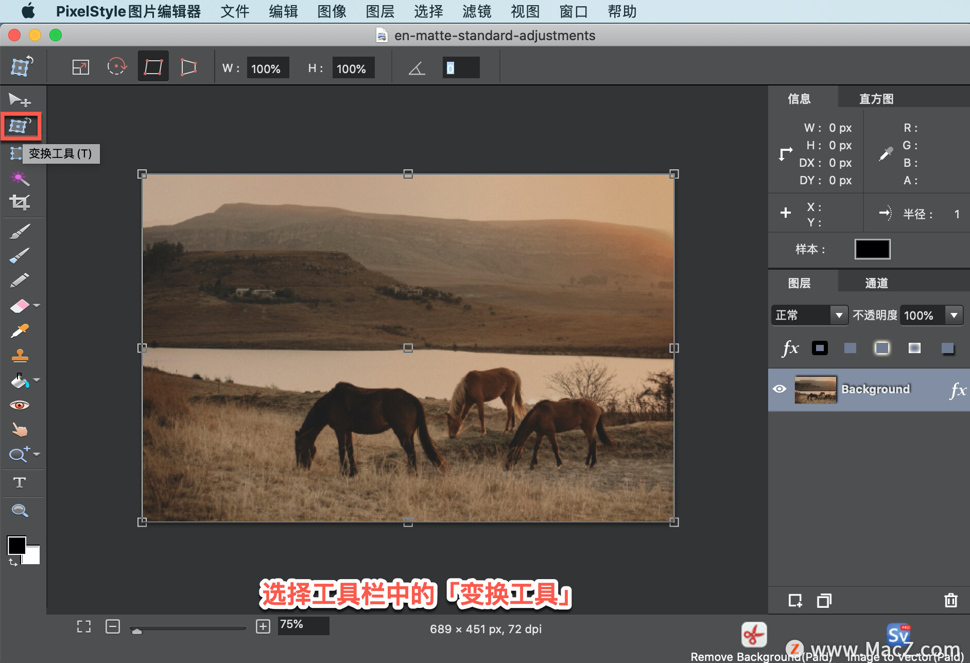Select the Magic Wand tool
The image size is (970, 663).
pos(19,177)
